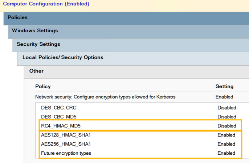This screenshot has height=163, width=249.
Task: Select the highlighted RC4_HMAC_MD5 entry
Action: pos(61,126)
